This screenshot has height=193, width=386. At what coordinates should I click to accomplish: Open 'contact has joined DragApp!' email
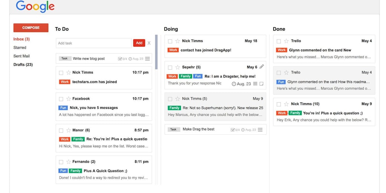tap(206, 50)
